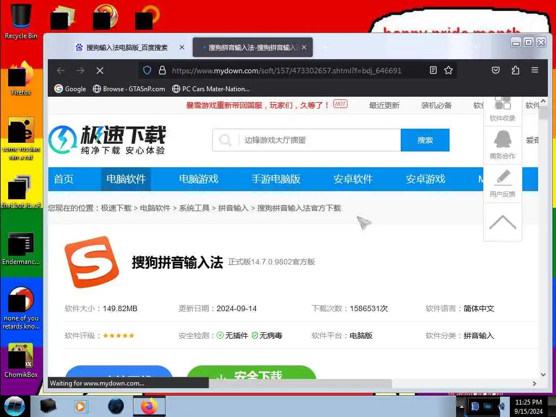Click the five-star 软件评级 rating

tap(118, 336)
